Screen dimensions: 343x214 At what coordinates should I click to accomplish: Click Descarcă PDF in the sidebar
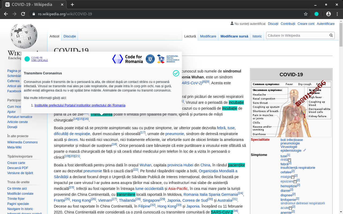pos(18,168)
